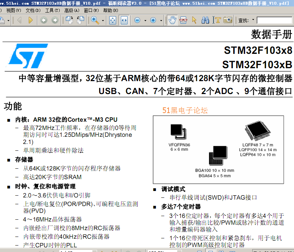Fit the whole page in window

[x=113, y=20]
